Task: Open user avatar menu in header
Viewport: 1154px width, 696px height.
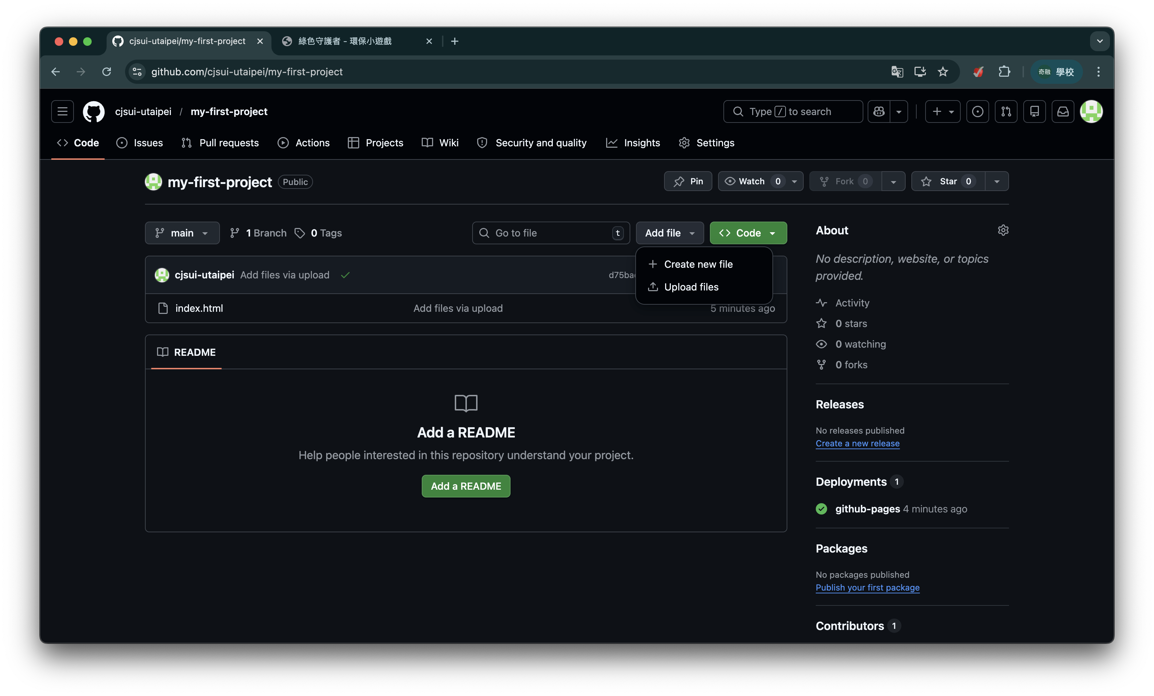Action: click(x=1091, y=112)
